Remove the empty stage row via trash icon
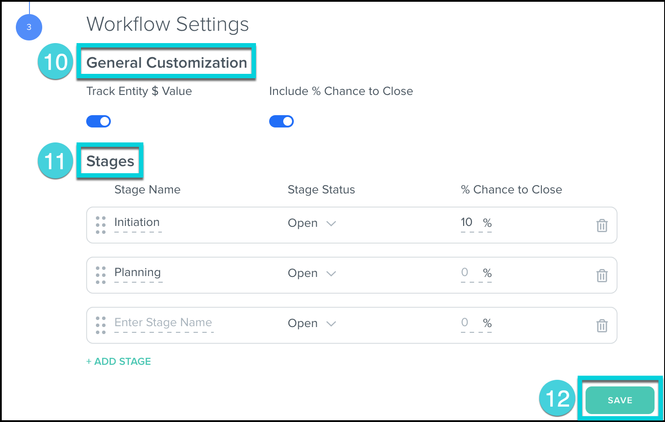The height and width of the screenshot is (422, 665). click(x=602, y=326)
